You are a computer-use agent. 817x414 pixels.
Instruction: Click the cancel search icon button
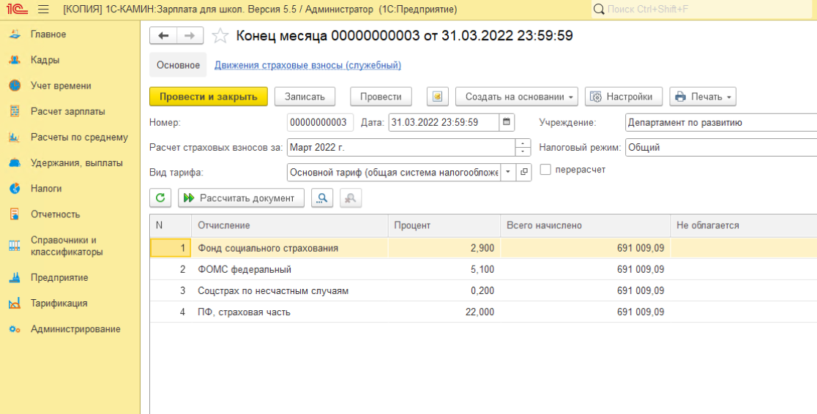(x=351, y=198)
